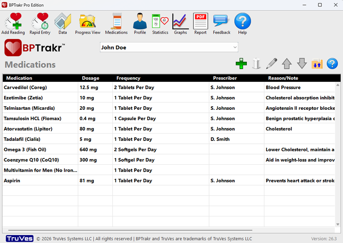Click the 81 mg dosage cell

[95, 181]
